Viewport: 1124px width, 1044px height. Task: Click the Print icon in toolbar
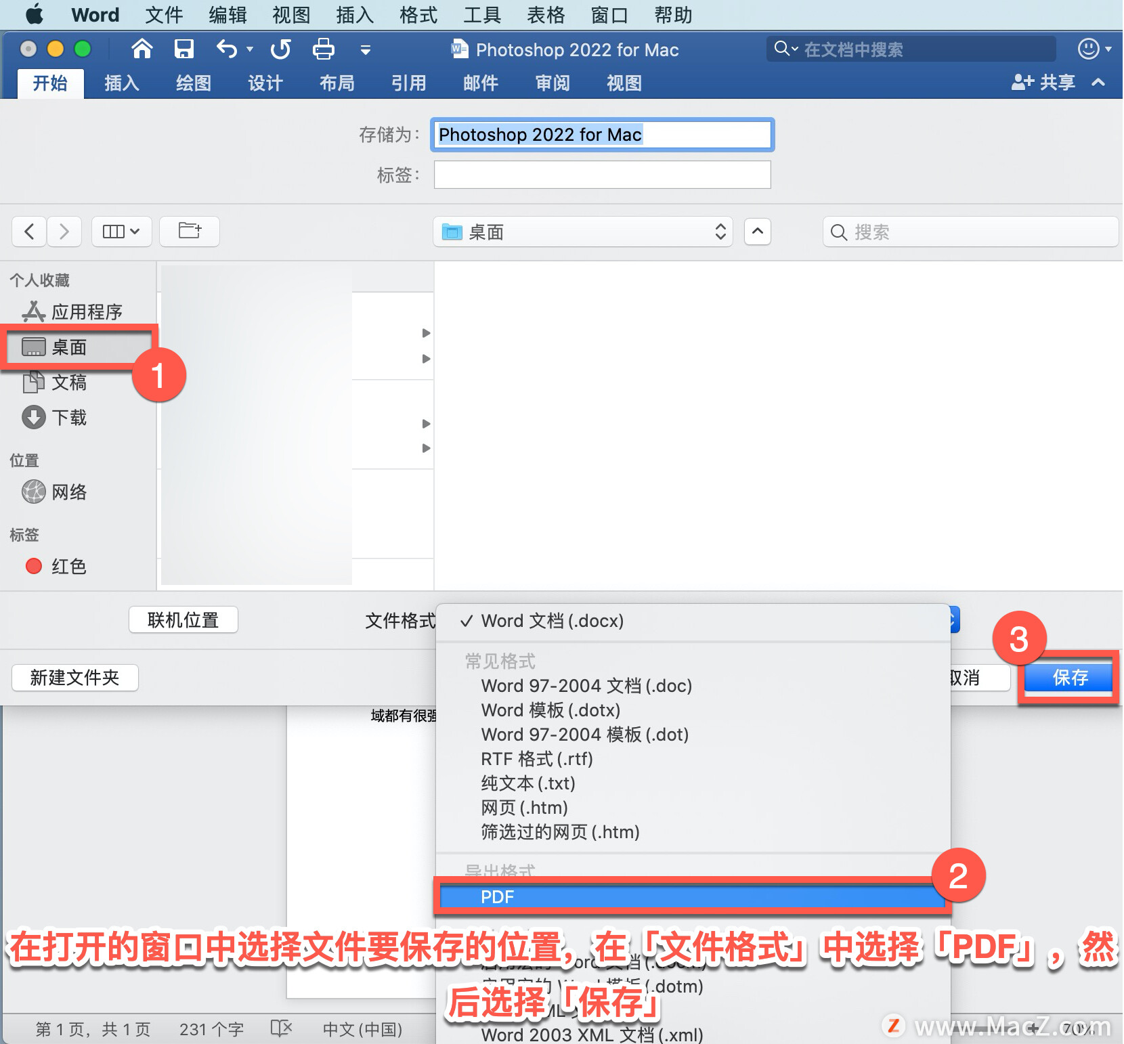pos(324,49)
